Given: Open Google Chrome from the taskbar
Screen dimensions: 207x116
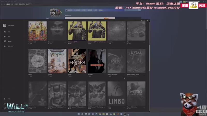Looking at the screenshot, I should [x=100, y=114].
